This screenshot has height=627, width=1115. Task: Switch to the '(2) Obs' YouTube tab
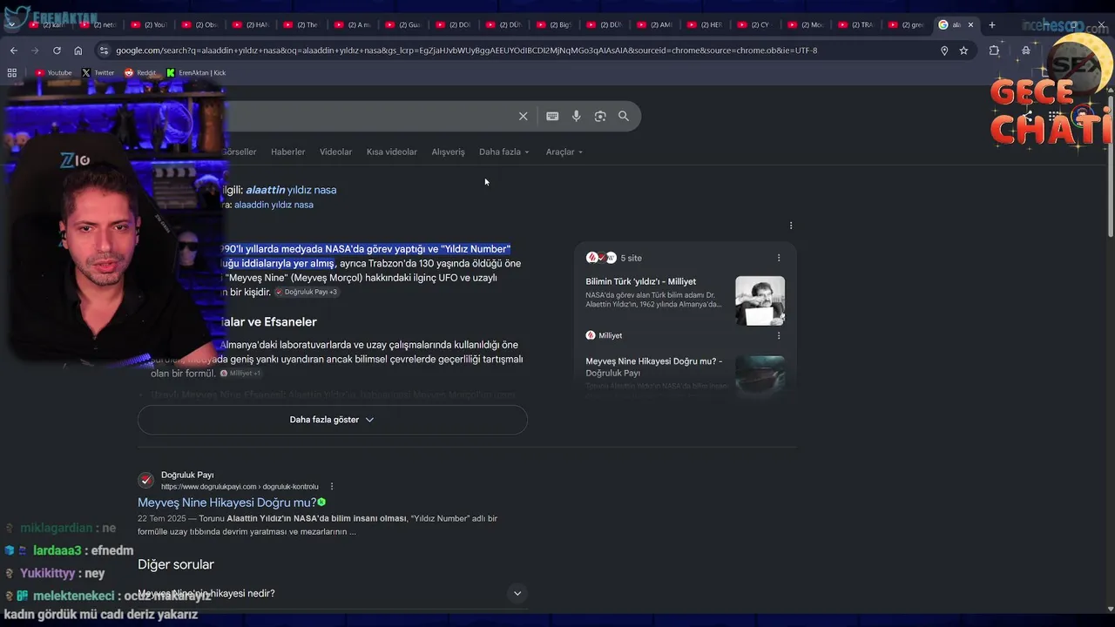point(200,24)
